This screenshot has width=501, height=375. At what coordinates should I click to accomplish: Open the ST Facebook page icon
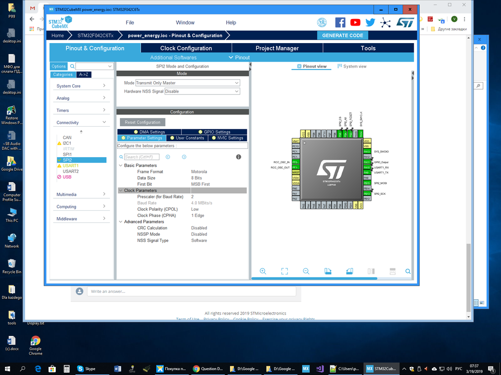[x=341, y=23]
